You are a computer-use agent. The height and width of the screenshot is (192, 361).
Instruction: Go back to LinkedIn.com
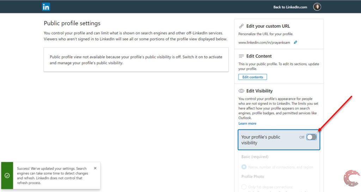[x=290, y=7]
